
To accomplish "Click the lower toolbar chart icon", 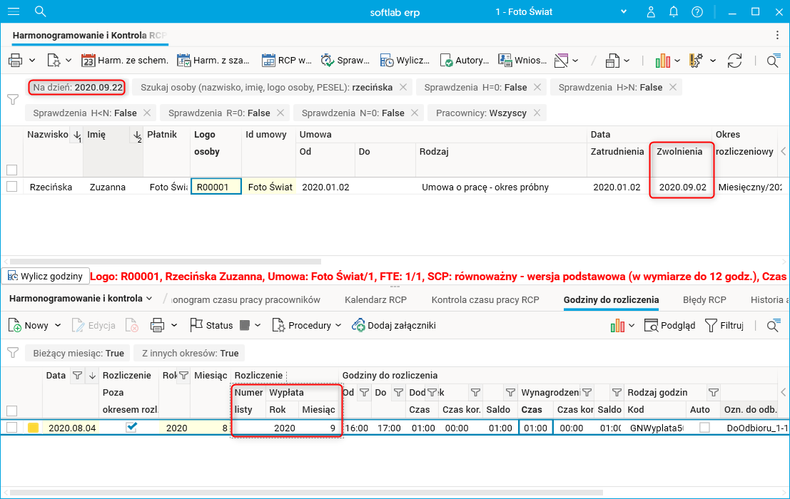I will (617, 326).
